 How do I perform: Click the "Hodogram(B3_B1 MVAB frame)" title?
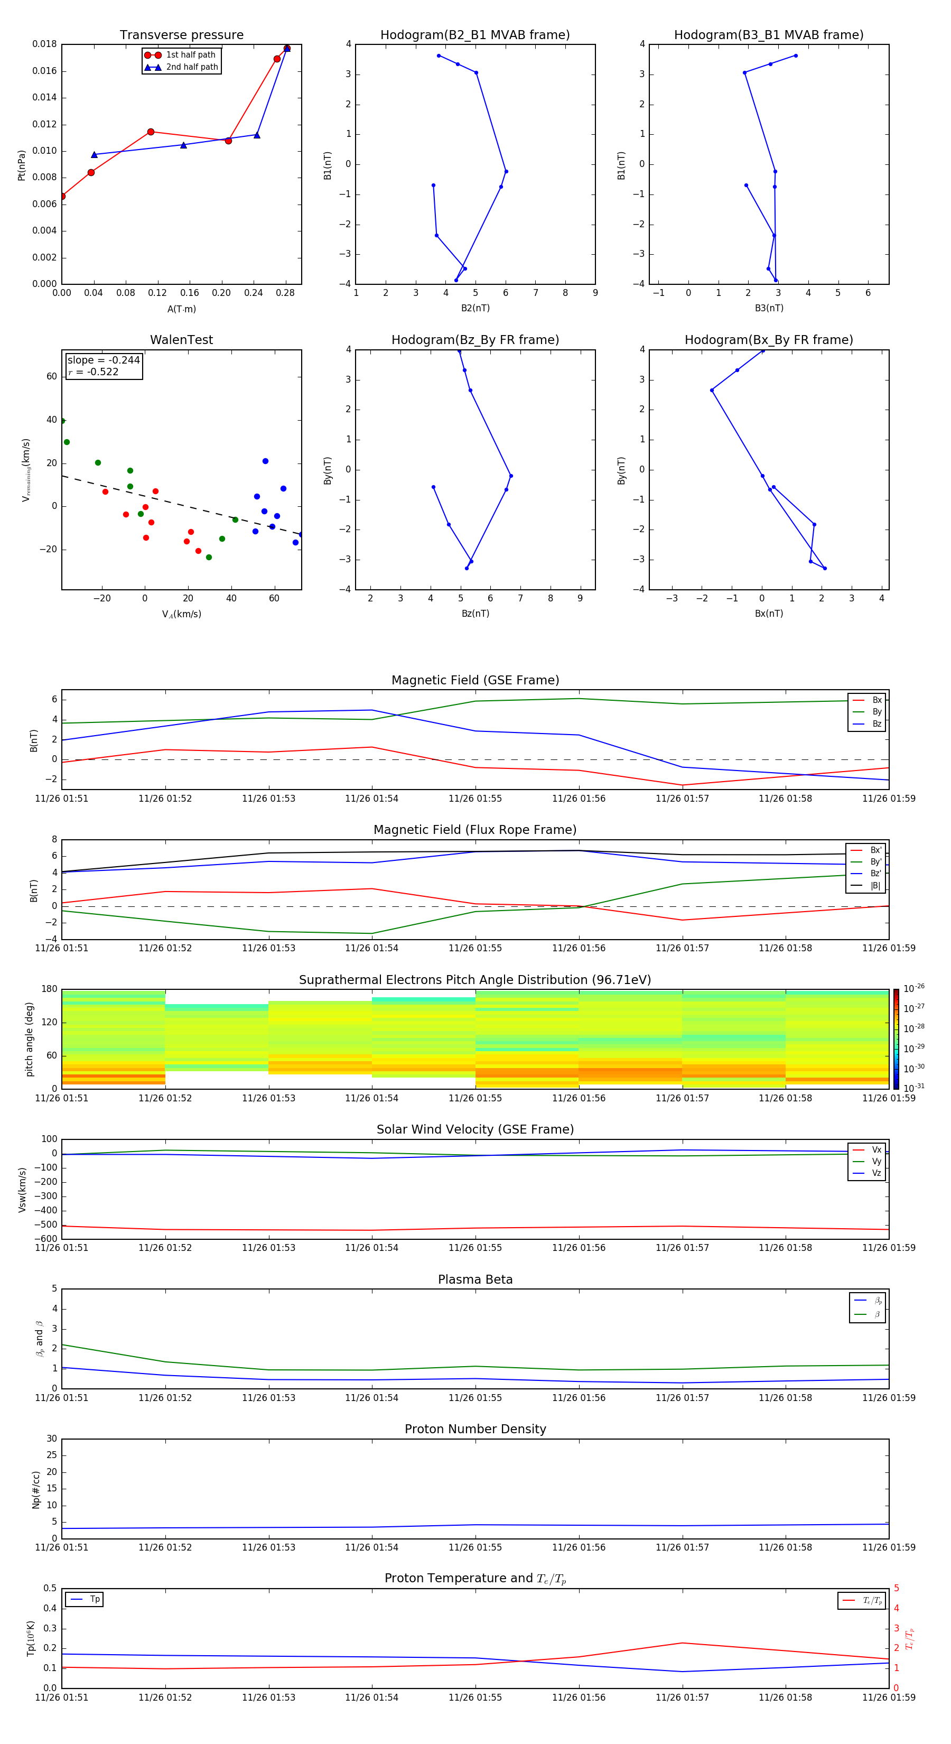click(x=769, y=35)
